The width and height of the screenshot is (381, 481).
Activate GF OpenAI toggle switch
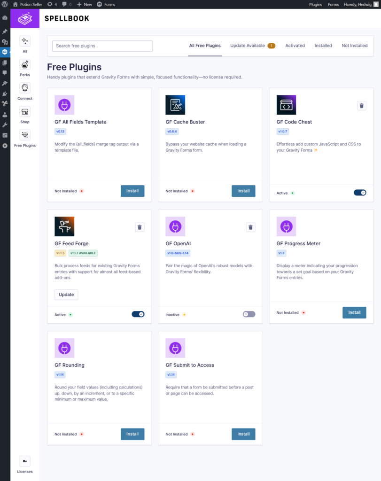[x=249, y=314]
